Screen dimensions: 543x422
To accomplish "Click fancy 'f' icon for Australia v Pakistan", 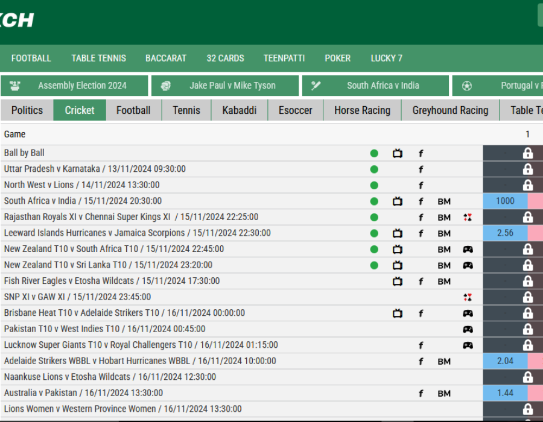I will [x=421, y=393].
